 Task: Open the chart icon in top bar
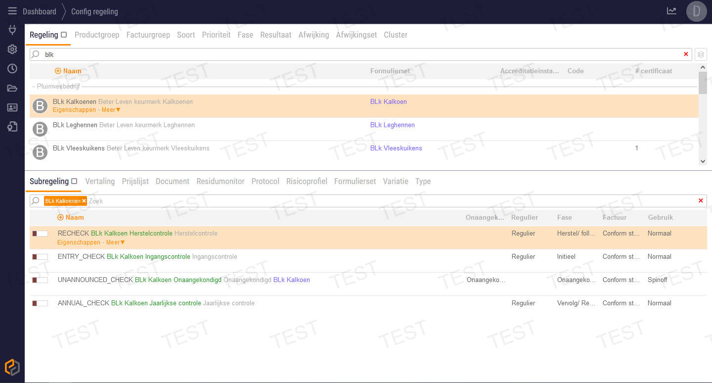tap(671, 11)
